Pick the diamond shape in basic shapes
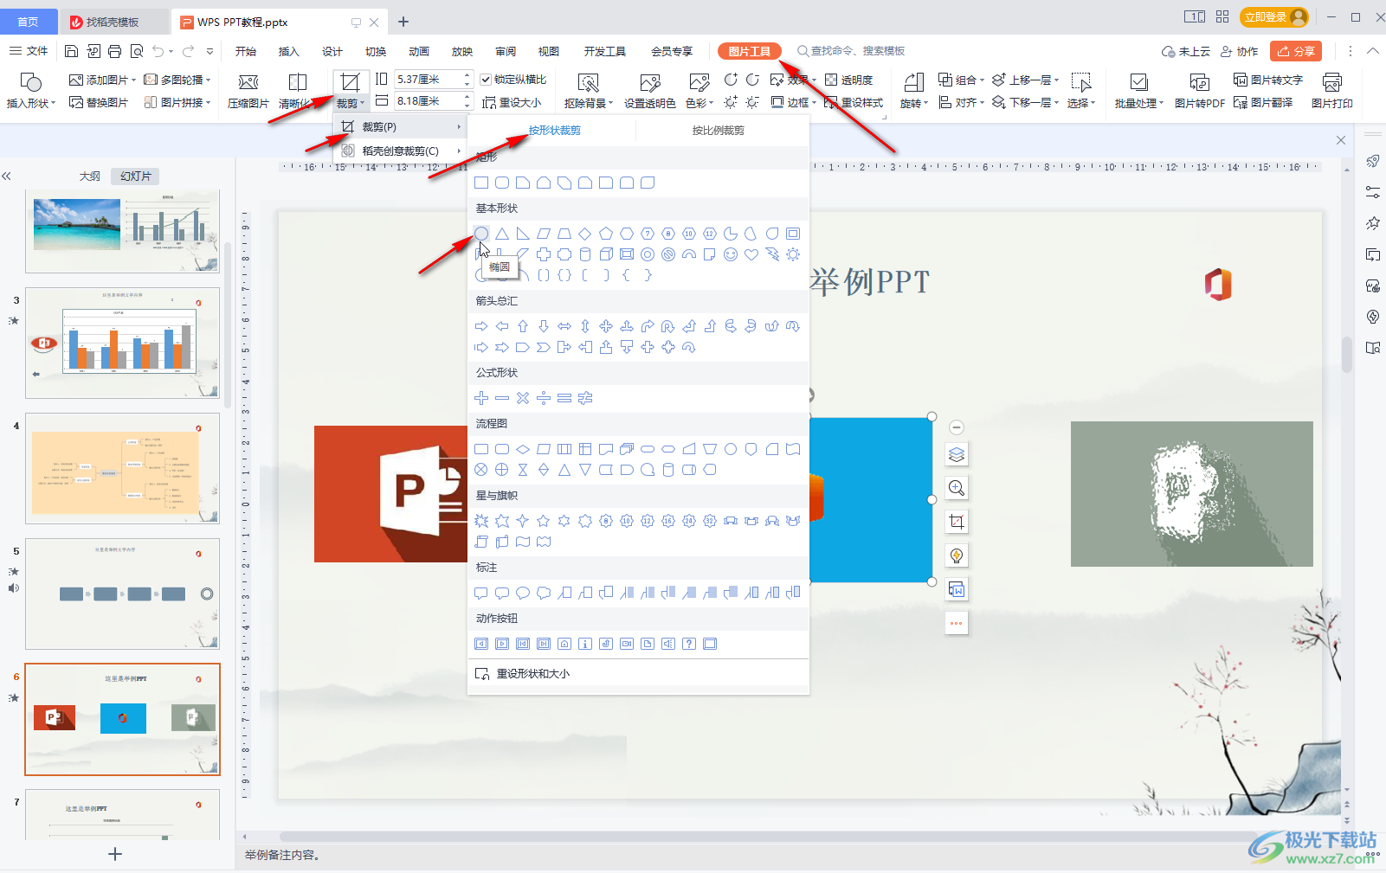The height and width of the screenshot is (873, 1386). [585, 234]
